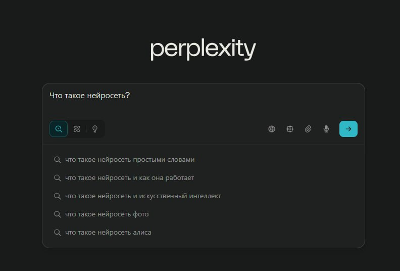This screenshot has height=271, width=400.
Task: Click magnifier icon beside "фото" suggestion
Action: pyautogui.click(x=58, y=214)
